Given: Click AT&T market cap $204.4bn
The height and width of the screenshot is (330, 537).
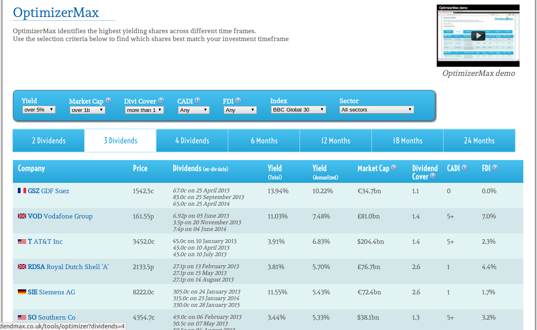Looking at the screenshot, I should pos(371,241).
